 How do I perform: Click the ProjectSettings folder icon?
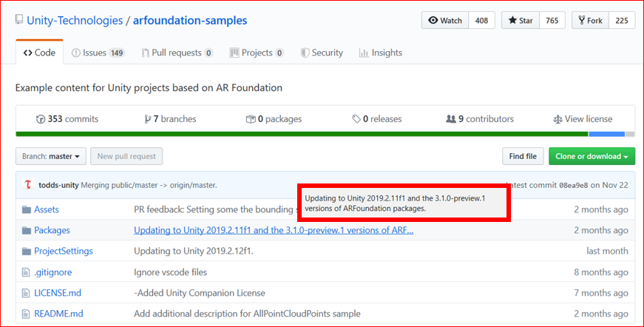click(x=27, y=251)
